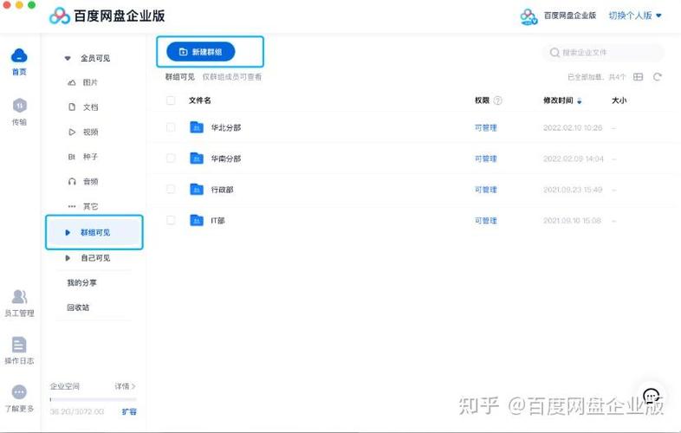681x433 pixels.
Task: Open the 华南分部 folder name
Action: click(x=226, y=158)
